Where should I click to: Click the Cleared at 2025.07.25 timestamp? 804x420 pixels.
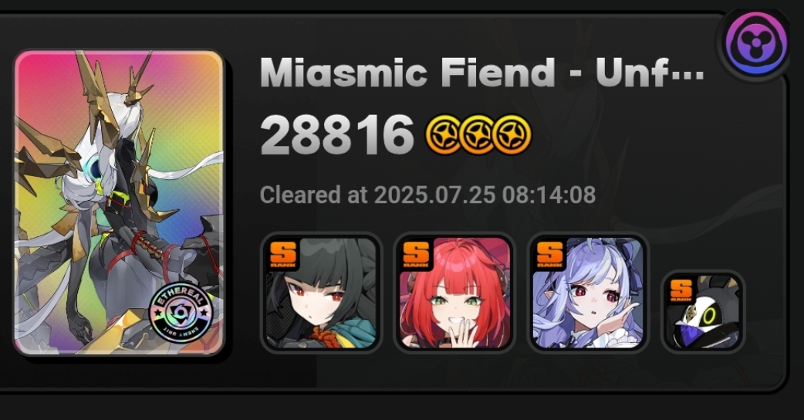pyautogui.click(x=427, y=195)
